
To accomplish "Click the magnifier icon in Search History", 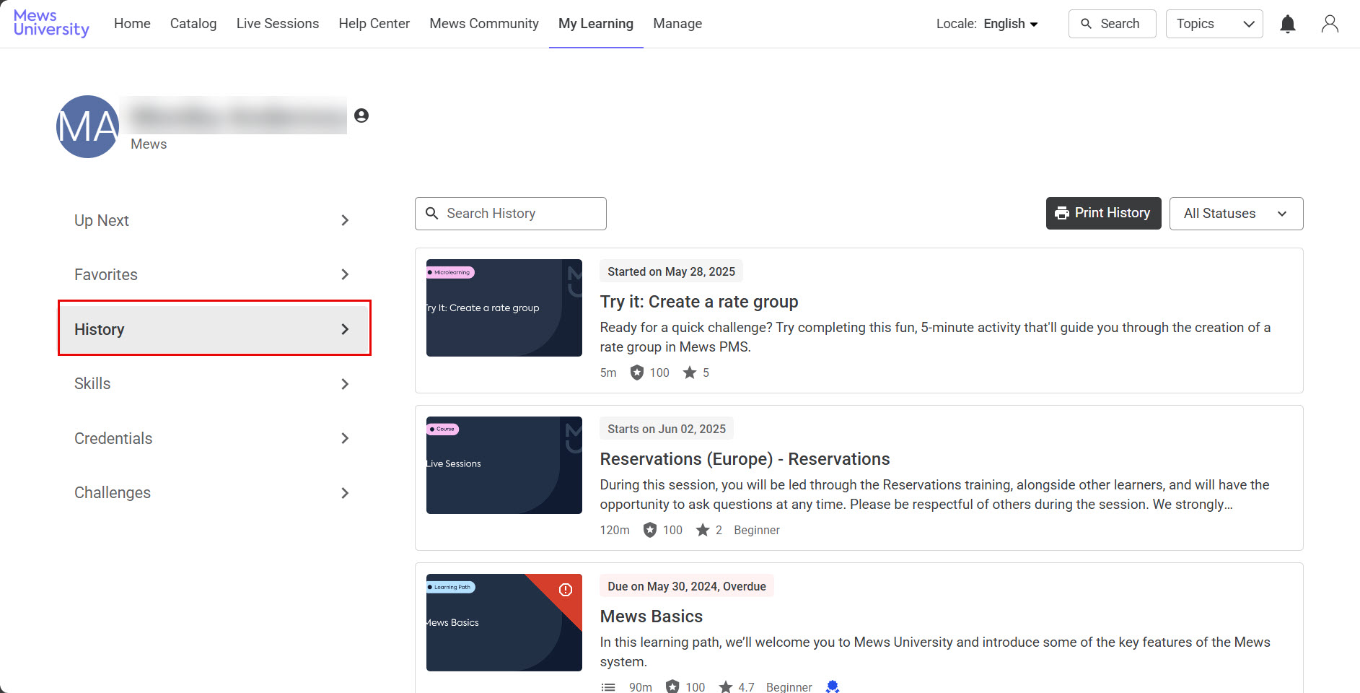I will click(432, 214).
